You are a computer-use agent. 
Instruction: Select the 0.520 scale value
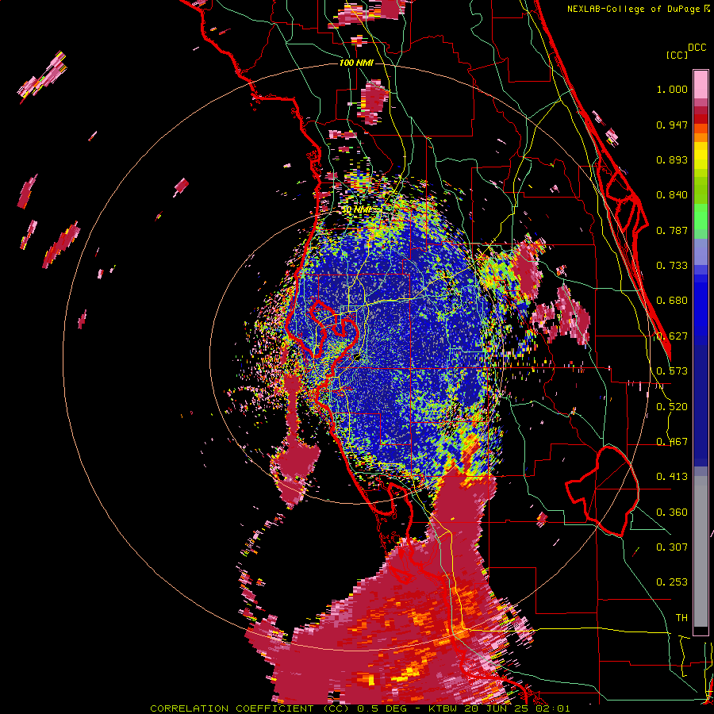point(672,407)
